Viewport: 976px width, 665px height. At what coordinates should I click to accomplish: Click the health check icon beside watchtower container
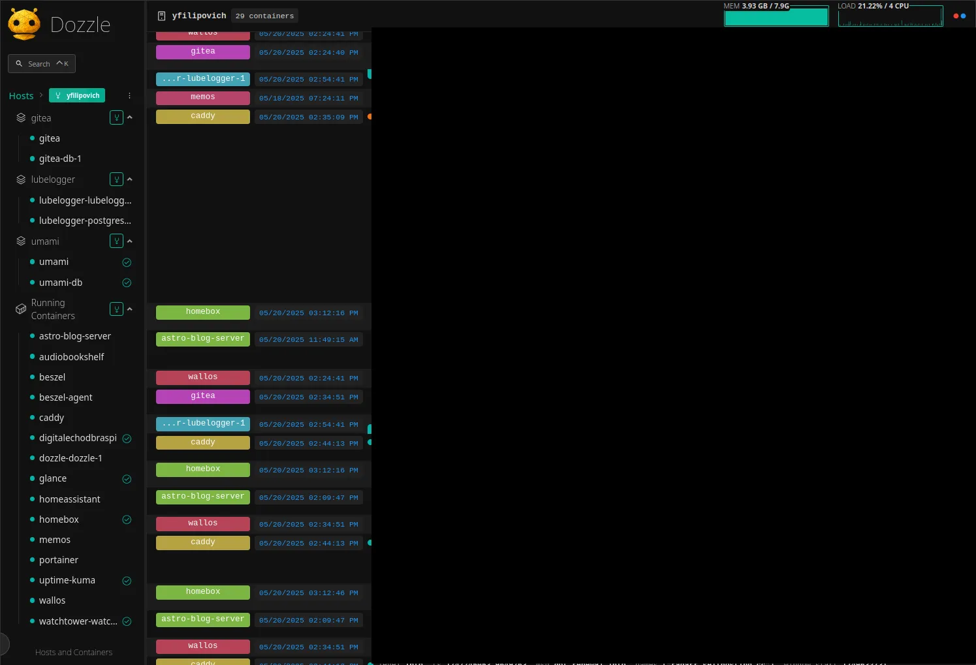click(x=127, y=621)
